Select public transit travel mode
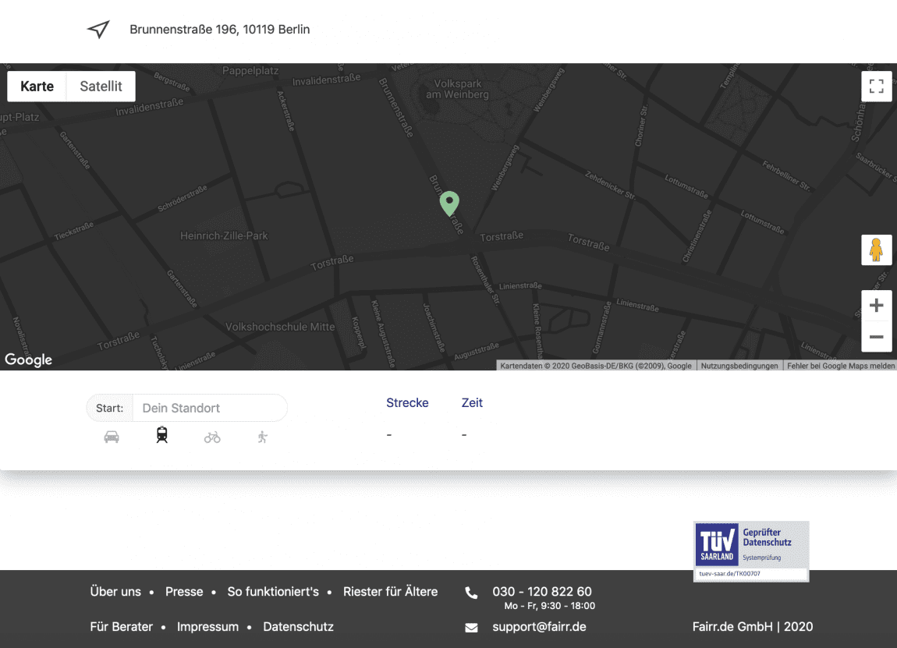This screenshot has height=648, width=897. click(161, 435)
